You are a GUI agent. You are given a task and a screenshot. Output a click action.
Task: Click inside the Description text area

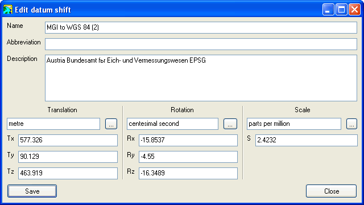[201, 78]
